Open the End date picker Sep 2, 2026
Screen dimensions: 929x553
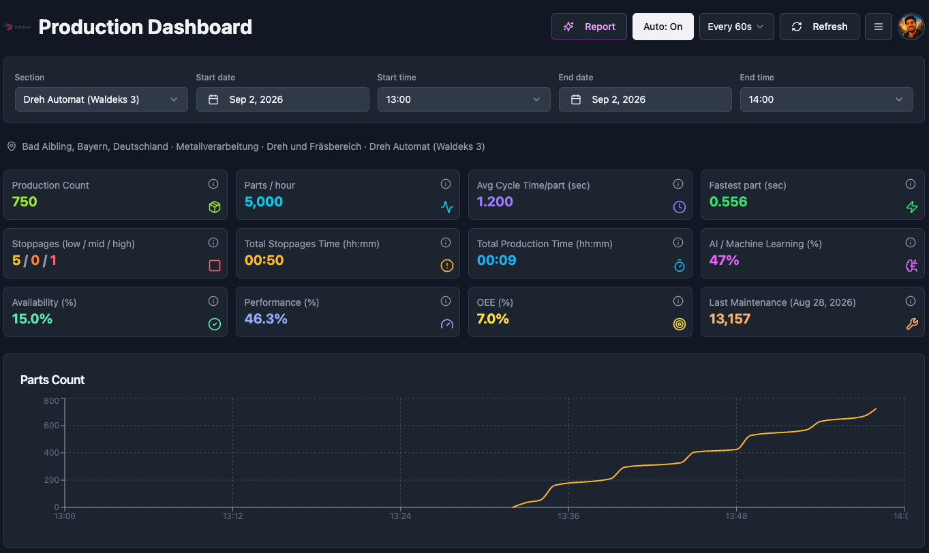[x=645, y=99]
